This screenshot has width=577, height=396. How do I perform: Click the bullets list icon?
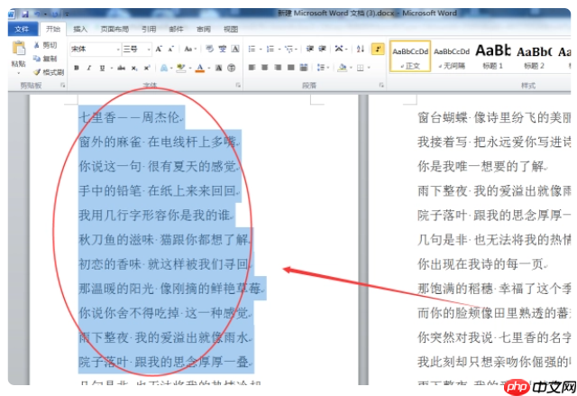pyautogui.click(x=252, y=49)
